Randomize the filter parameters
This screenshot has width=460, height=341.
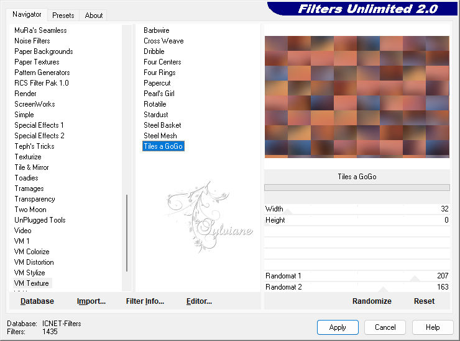point(372,301)
